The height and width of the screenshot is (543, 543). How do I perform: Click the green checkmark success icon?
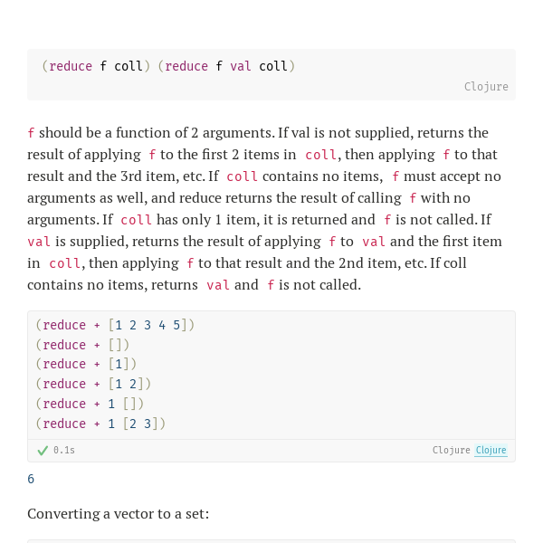pyautogui.click(x=43, y=450)
